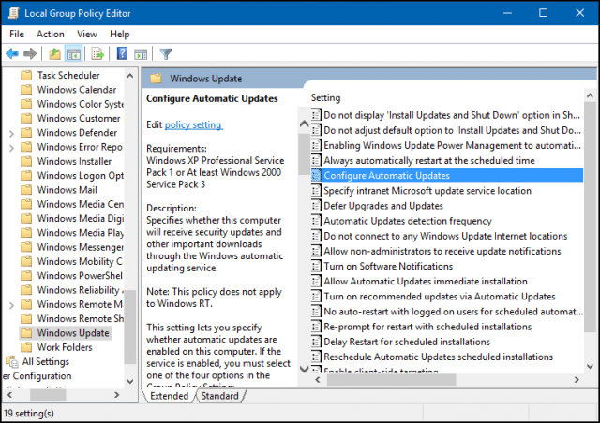
Task: Click icon beside Defer Upgrades and Updates
Action: (x=316, y=206)
